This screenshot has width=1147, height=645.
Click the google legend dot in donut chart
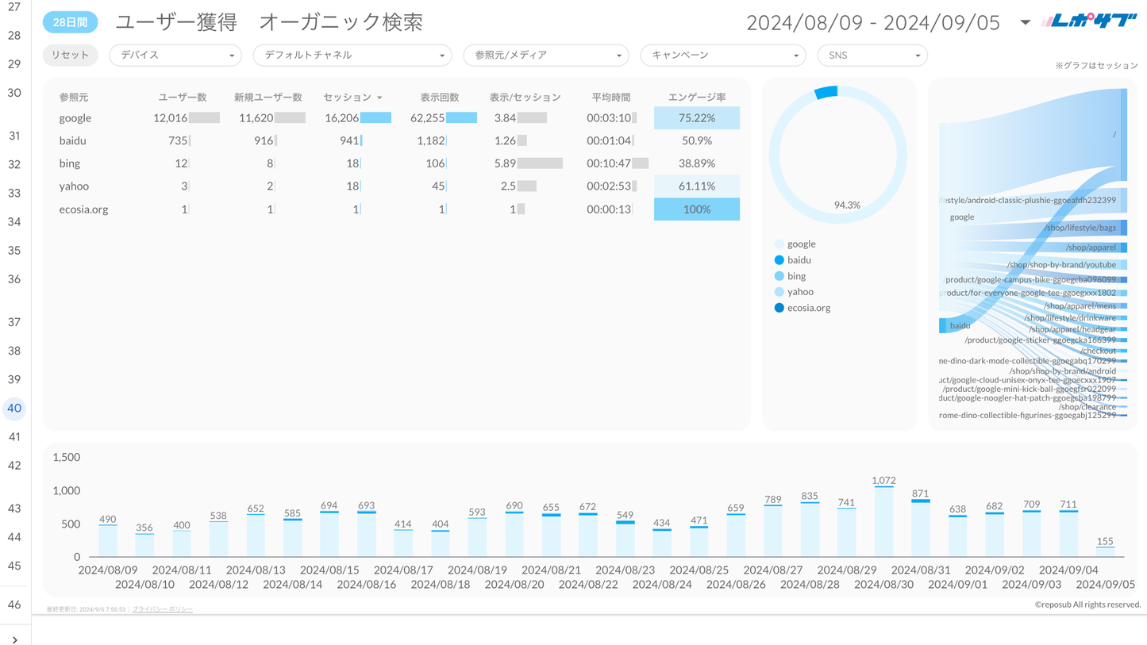[x=779, y=244]
